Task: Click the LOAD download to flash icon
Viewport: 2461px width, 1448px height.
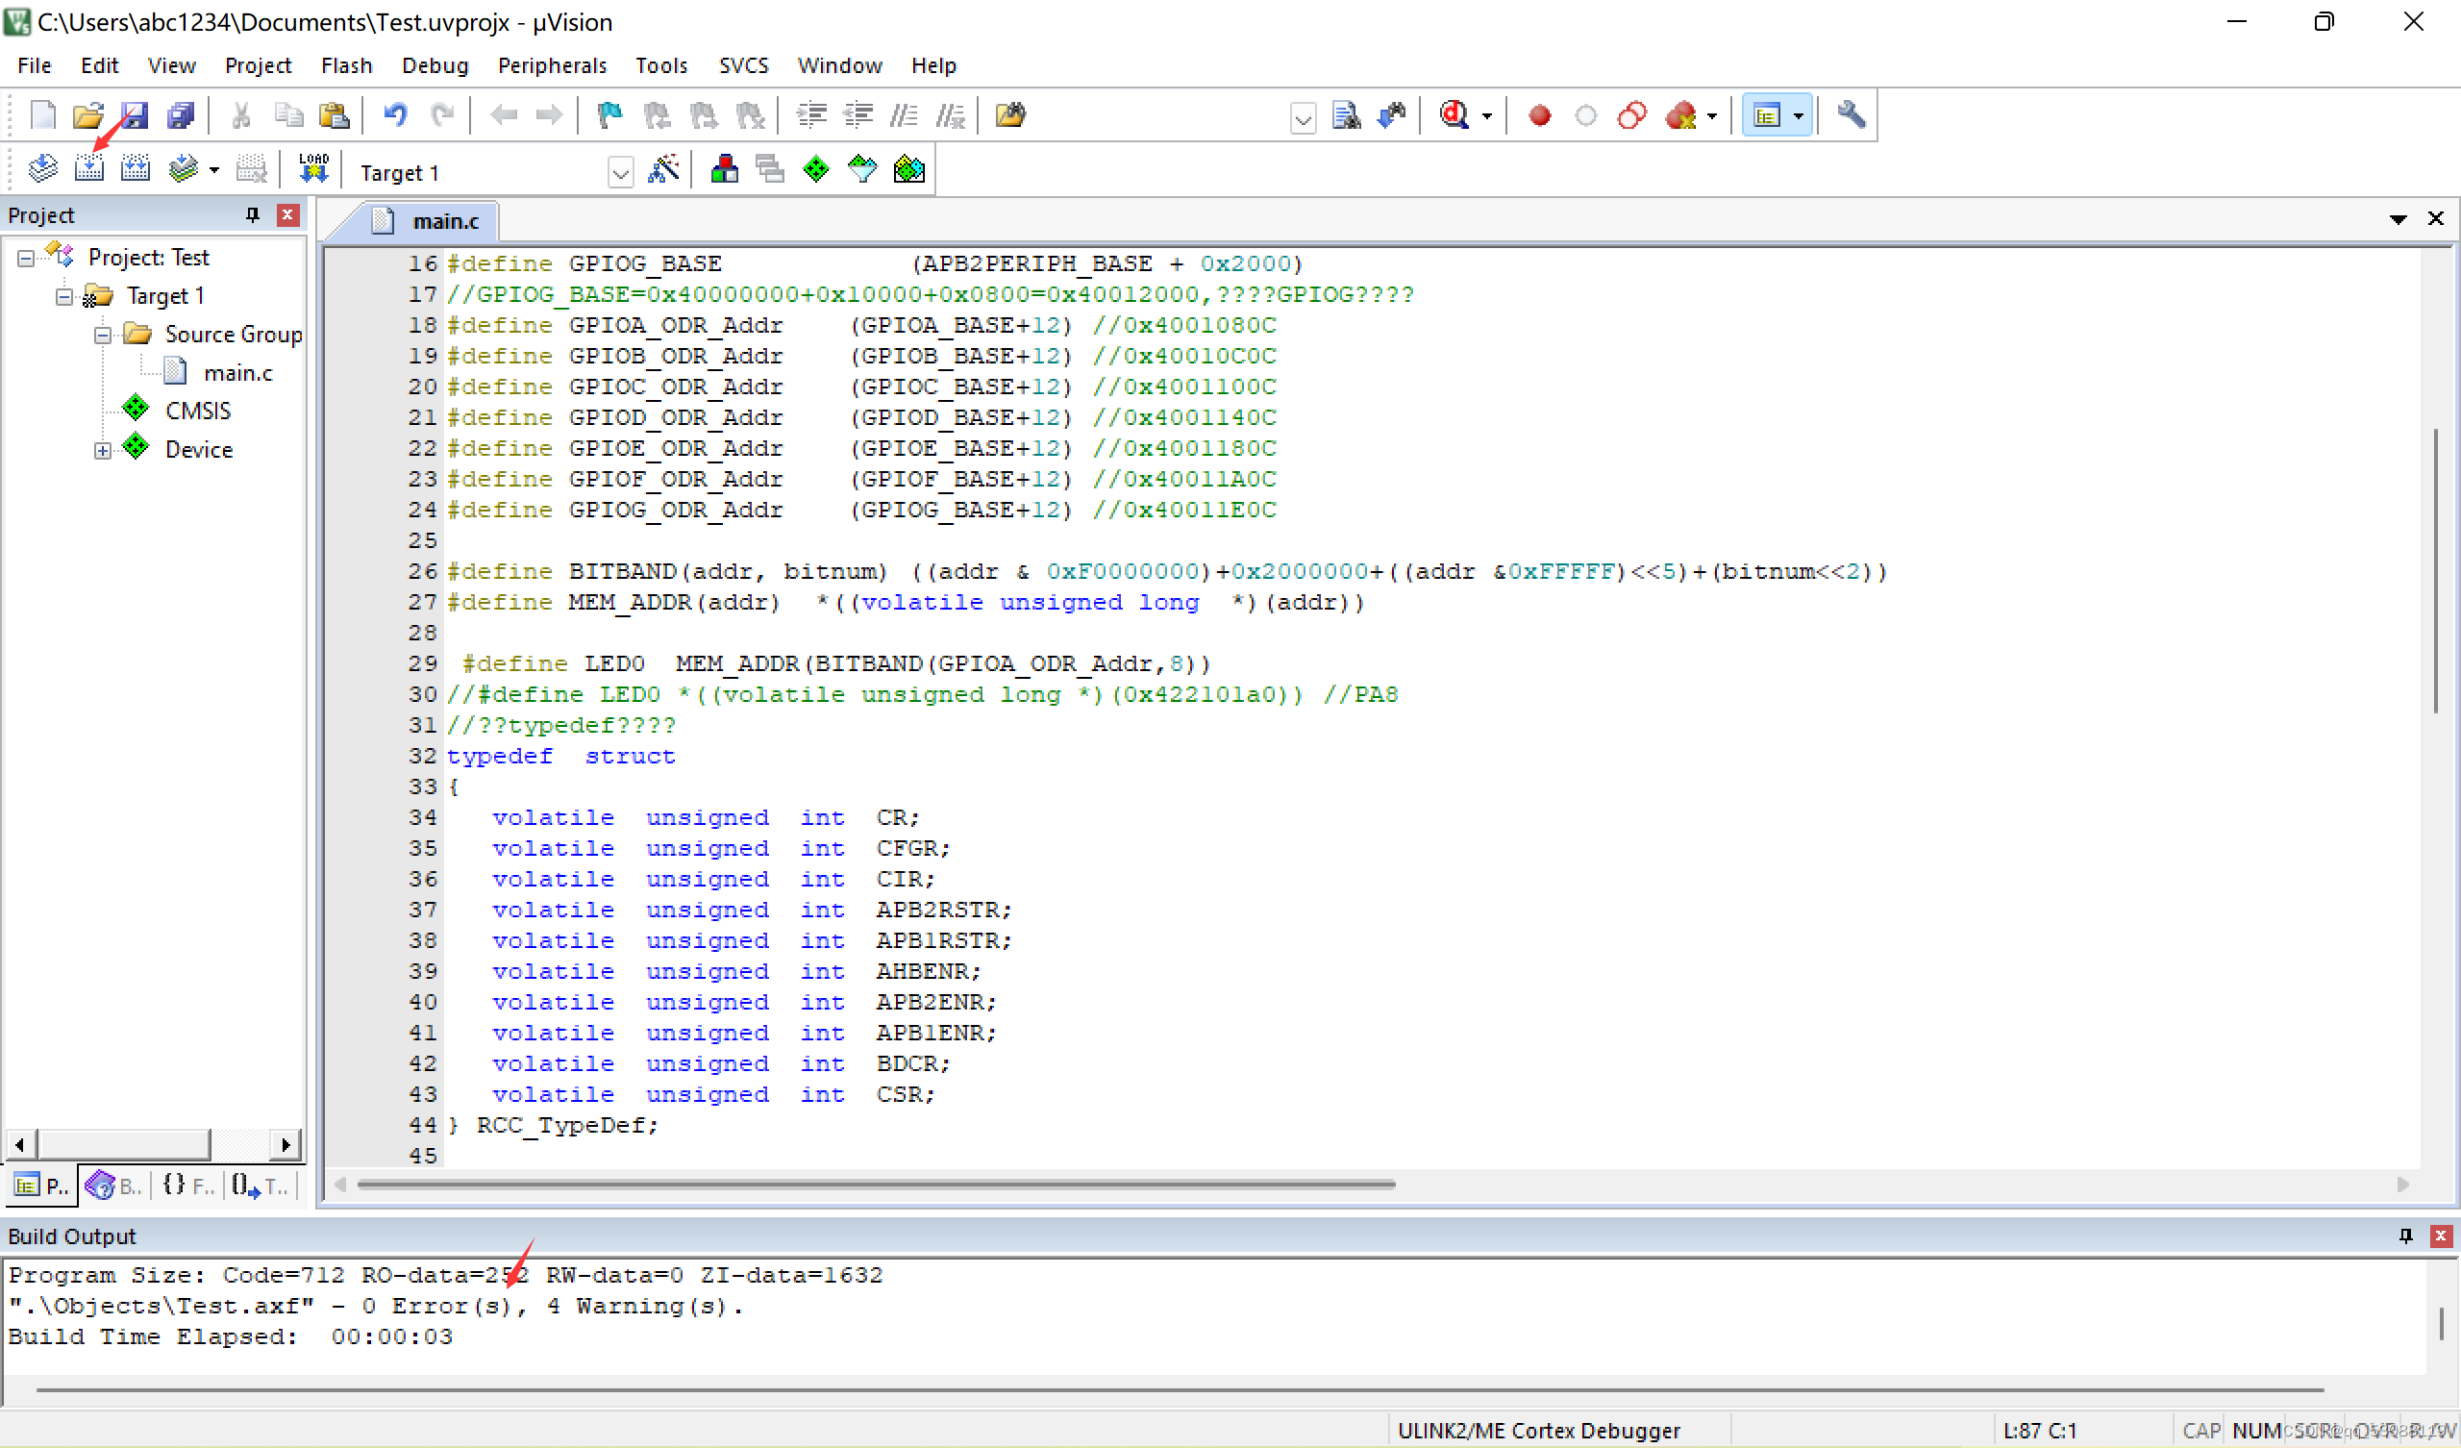Action: pyautogui.click(x=313, y=170)
